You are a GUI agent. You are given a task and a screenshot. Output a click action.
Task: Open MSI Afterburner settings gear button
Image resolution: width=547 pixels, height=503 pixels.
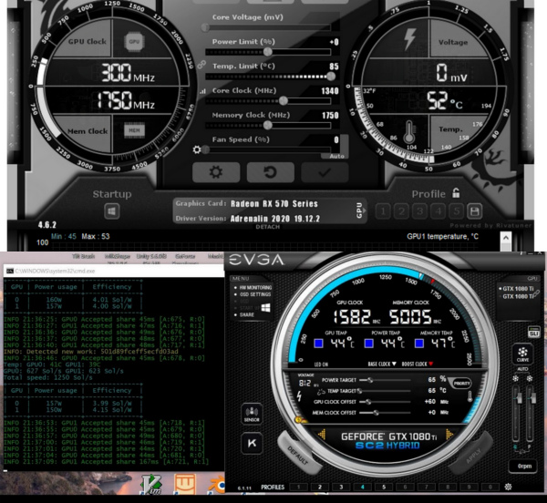[x=216, y=172]
